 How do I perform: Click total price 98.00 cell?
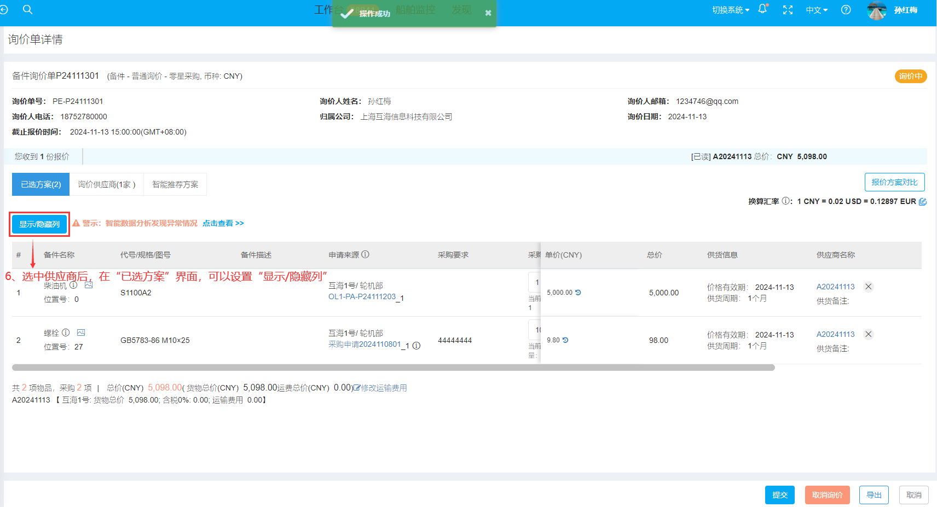pyautogui.click(x=658, y=340)
